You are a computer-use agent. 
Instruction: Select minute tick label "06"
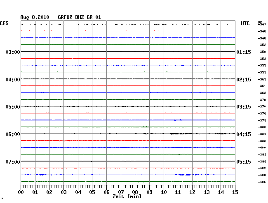(106, 192)
